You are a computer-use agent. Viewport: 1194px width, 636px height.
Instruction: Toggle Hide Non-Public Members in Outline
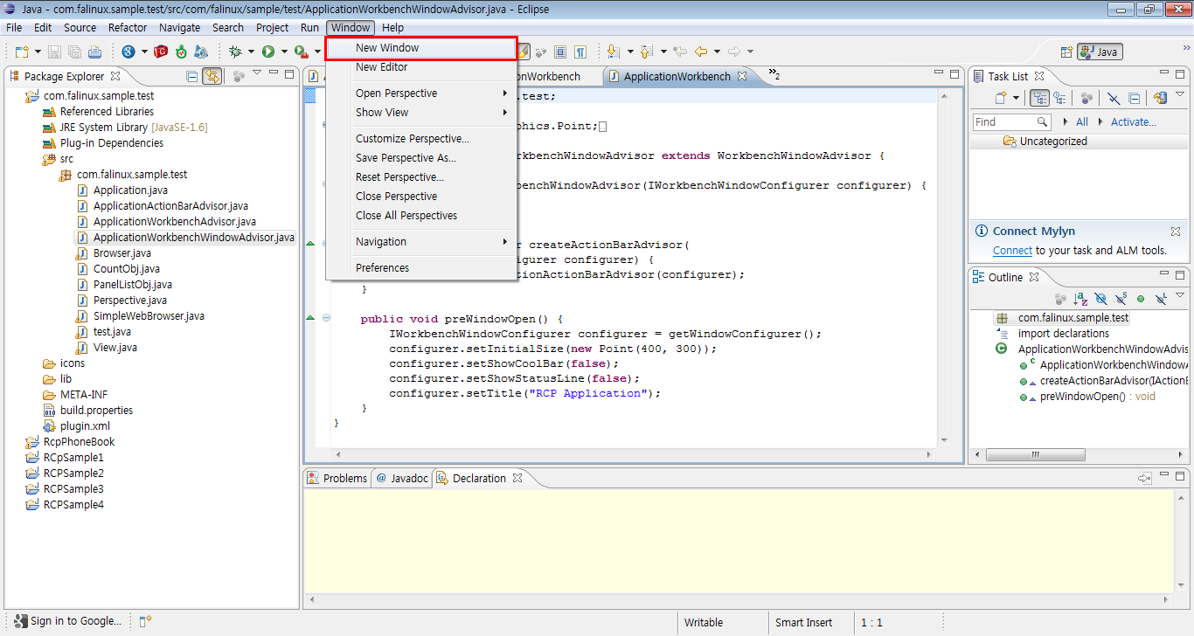(x=1141, y=299)
